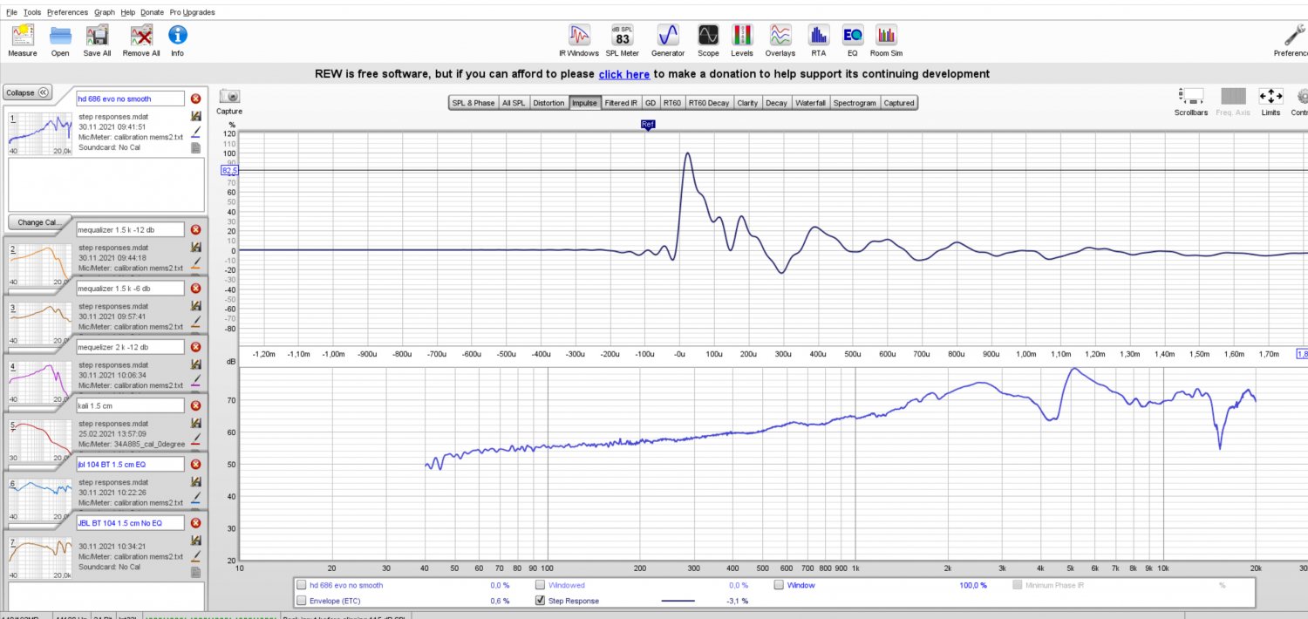Open a measurement file via Open icon
1308x619 pixels.
60,40
